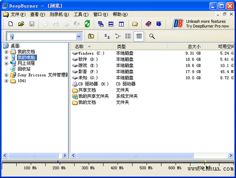Image resolution: width=236 pixels, height=178 pixels.
Task: Click the cyan marker on size gauge
Action: point(192,161)
